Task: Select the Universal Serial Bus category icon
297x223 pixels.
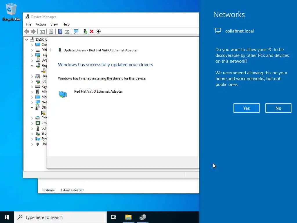Action: [x=38, y=144]
